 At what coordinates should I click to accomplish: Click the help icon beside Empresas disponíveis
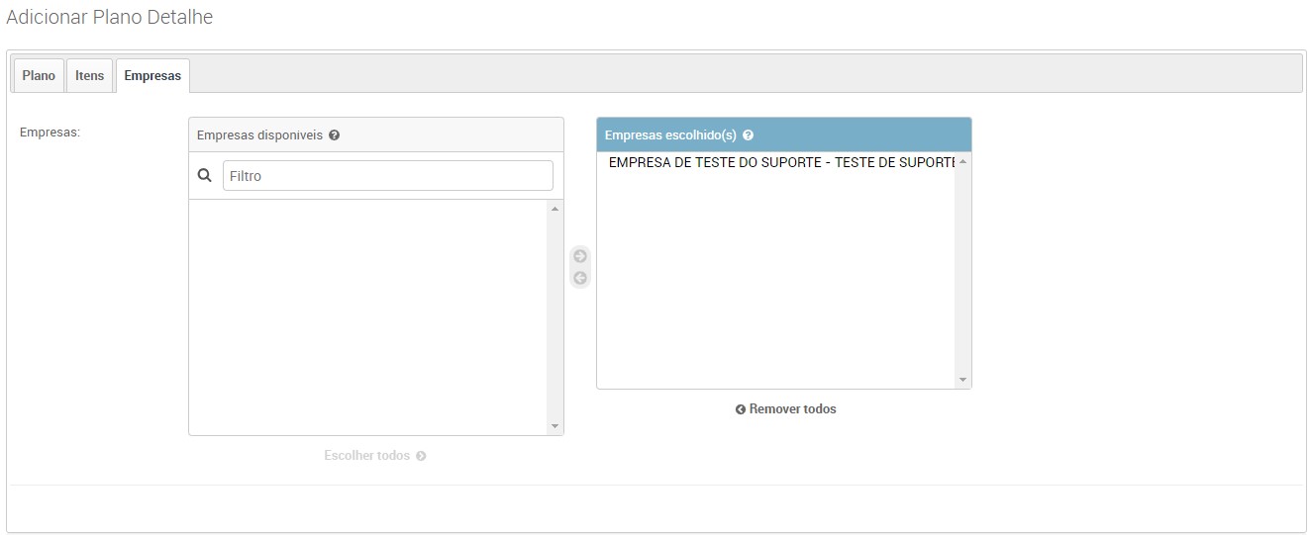[x=334, y=135]
